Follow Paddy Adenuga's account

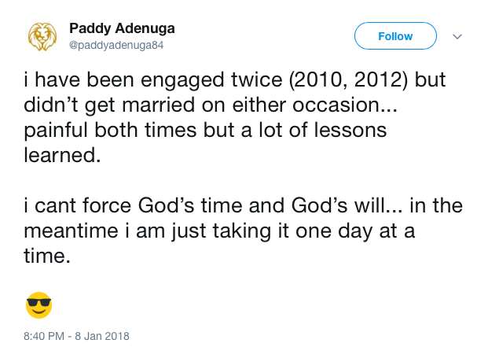tap(395, 36)
